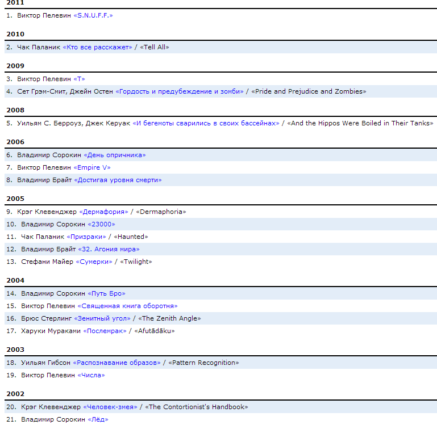
Task: Open Pelevin's «Т» link
Action: coord(79,79)
